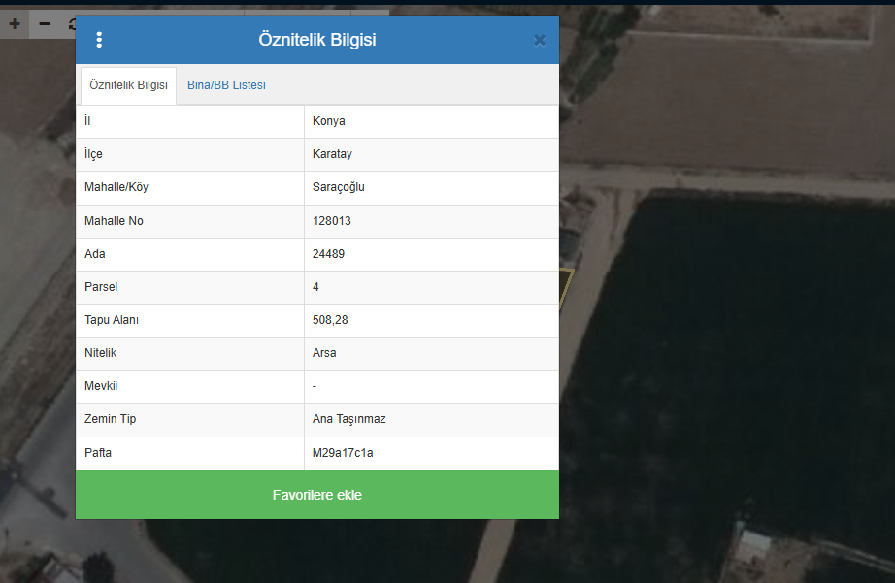895x583 pixels.
Task: Click the Ada value 24489
Action: pyautogui.click(x=329, y=254)
